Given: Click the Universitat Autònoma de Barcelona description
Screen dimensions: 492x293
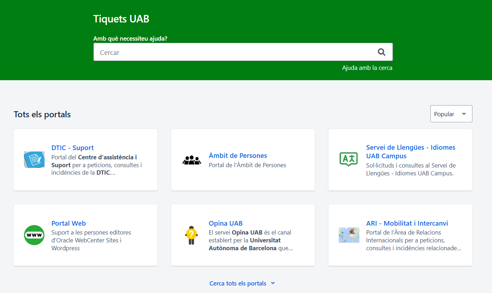Looking at the screenshot, I should click(x=251, y=240).
